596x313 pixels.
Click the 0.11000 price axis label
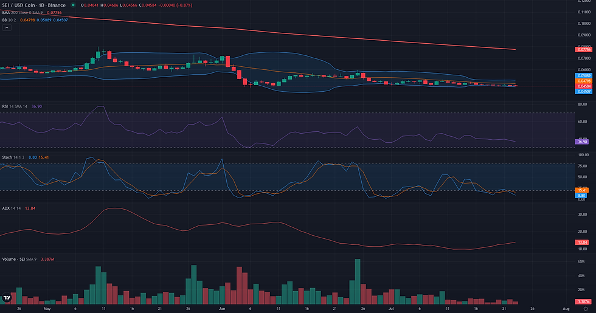point(584,12)
